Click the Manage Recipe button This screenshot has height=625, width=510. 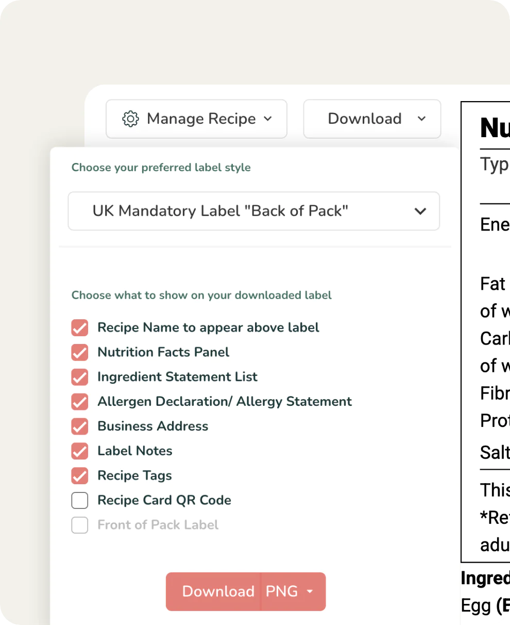click(196, 119)
